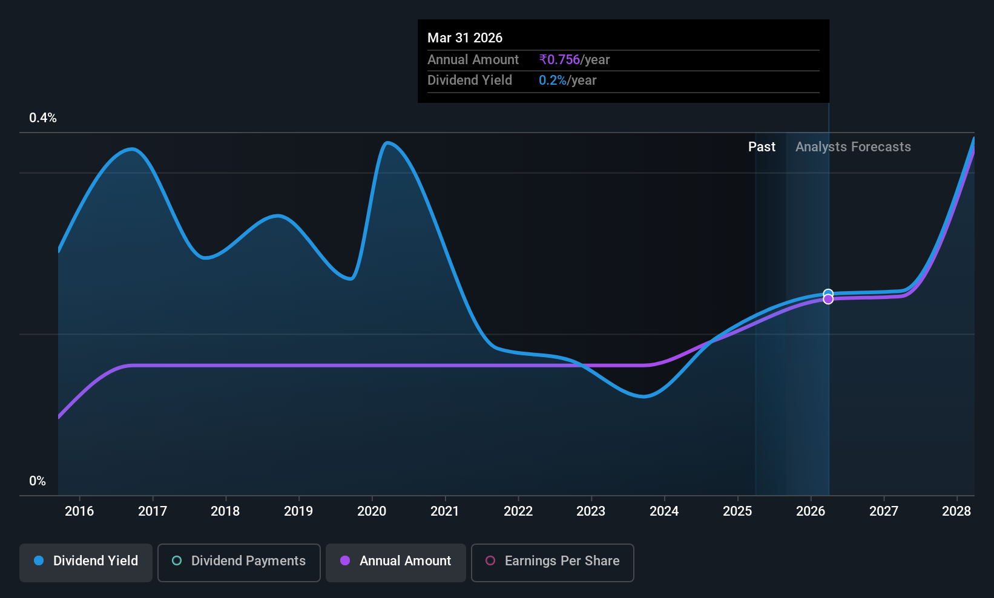Click the 2027 x-axis label

point(884,511)
